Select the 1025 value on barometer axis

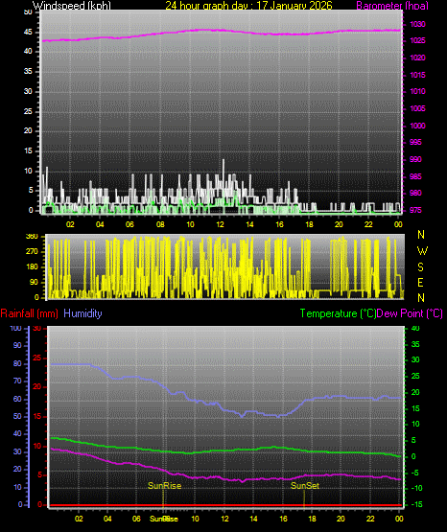click(417, 40)
